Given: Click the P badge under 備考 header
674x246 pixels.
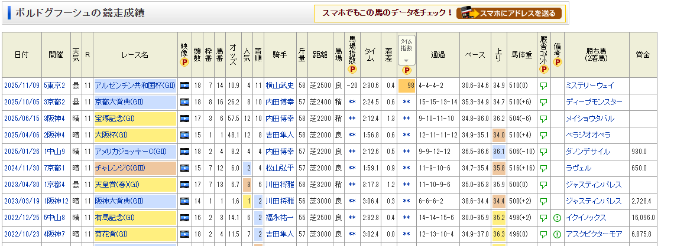Looking at the screenshot, I should tap(557, 61).
